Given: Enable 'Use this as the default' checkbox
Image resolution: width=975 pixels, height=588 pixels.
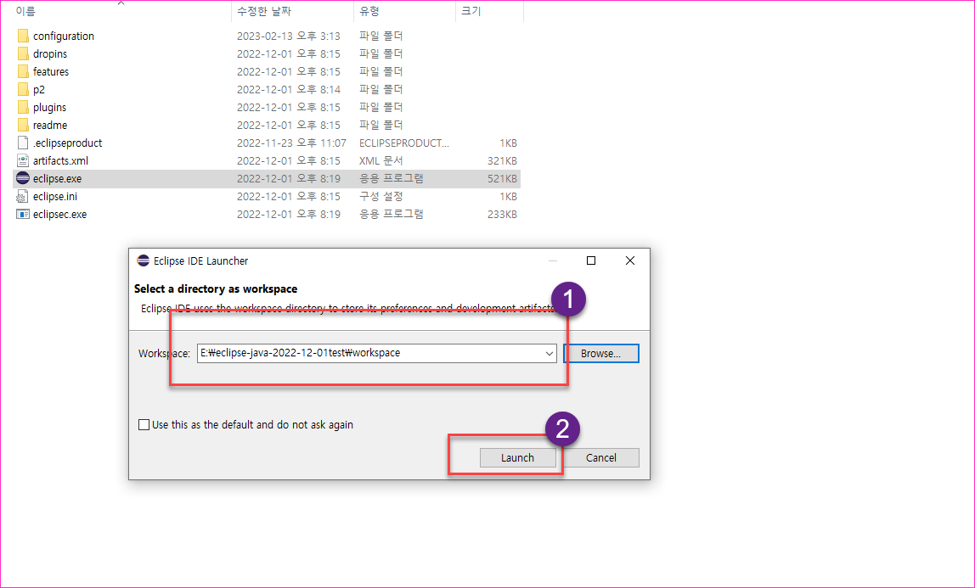Looking at the screenshot, I should pos(144,425).
